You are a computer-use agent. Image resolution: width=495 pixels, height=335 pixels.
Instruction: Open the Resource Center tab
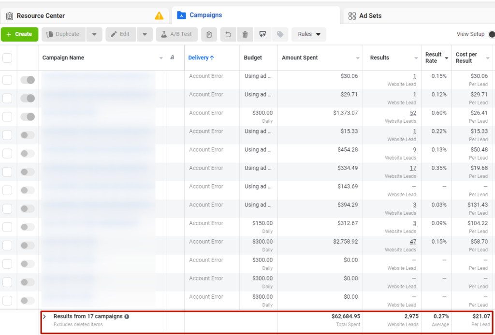[84, 16]
